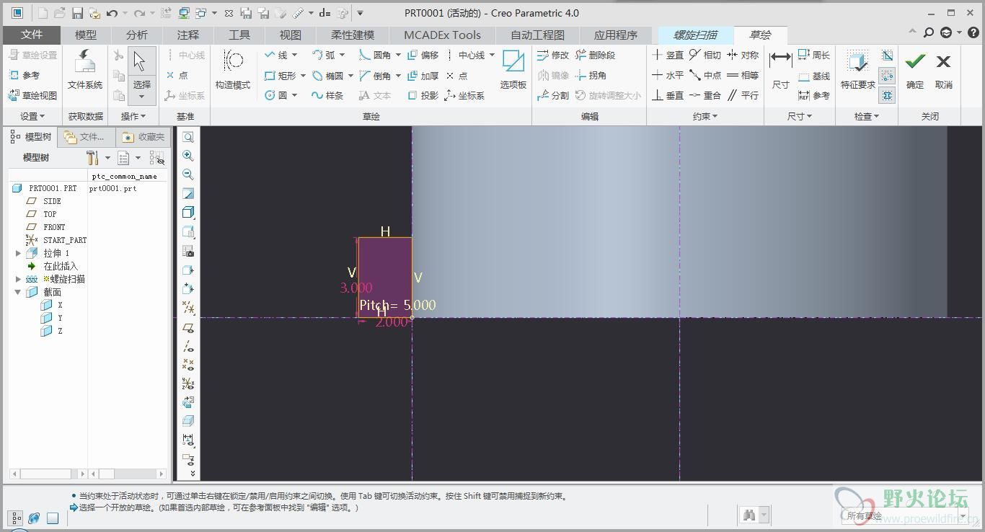Open the 选择 dropdown arrow
Screen dimensions: 985x532
[x=141, y=97]
